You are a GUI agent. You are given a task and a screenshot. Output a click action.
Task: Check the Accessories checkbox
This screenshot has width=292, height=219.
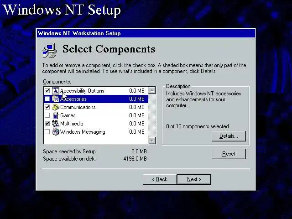pyautogui.click(x=47, y=99)
